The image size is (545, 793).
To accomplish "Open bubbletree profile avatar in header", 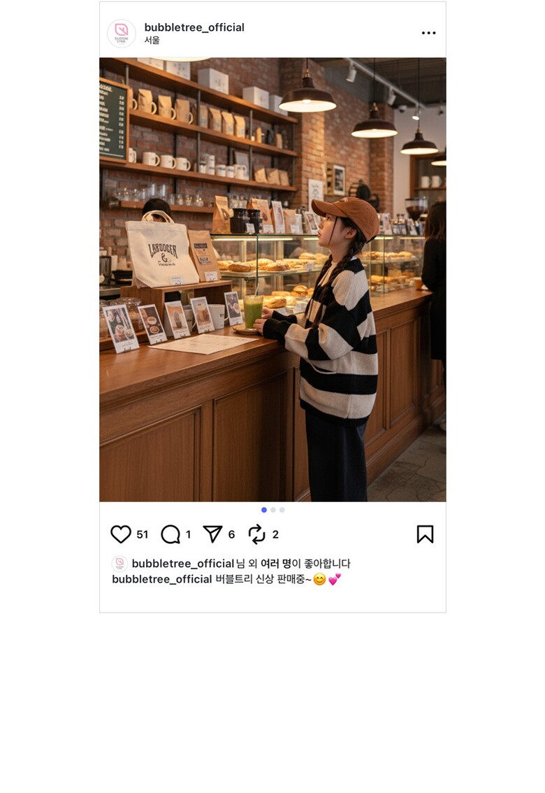I will [x=121, y=34].
